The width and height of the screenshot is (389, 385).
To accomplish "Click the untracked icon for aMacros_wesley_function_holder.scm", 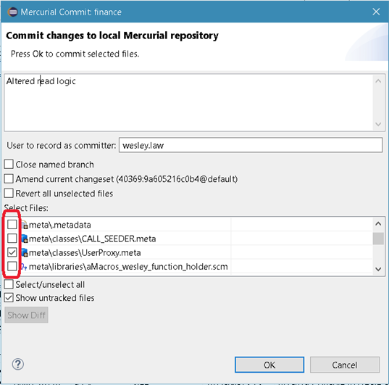I will [x=24, y=267].
